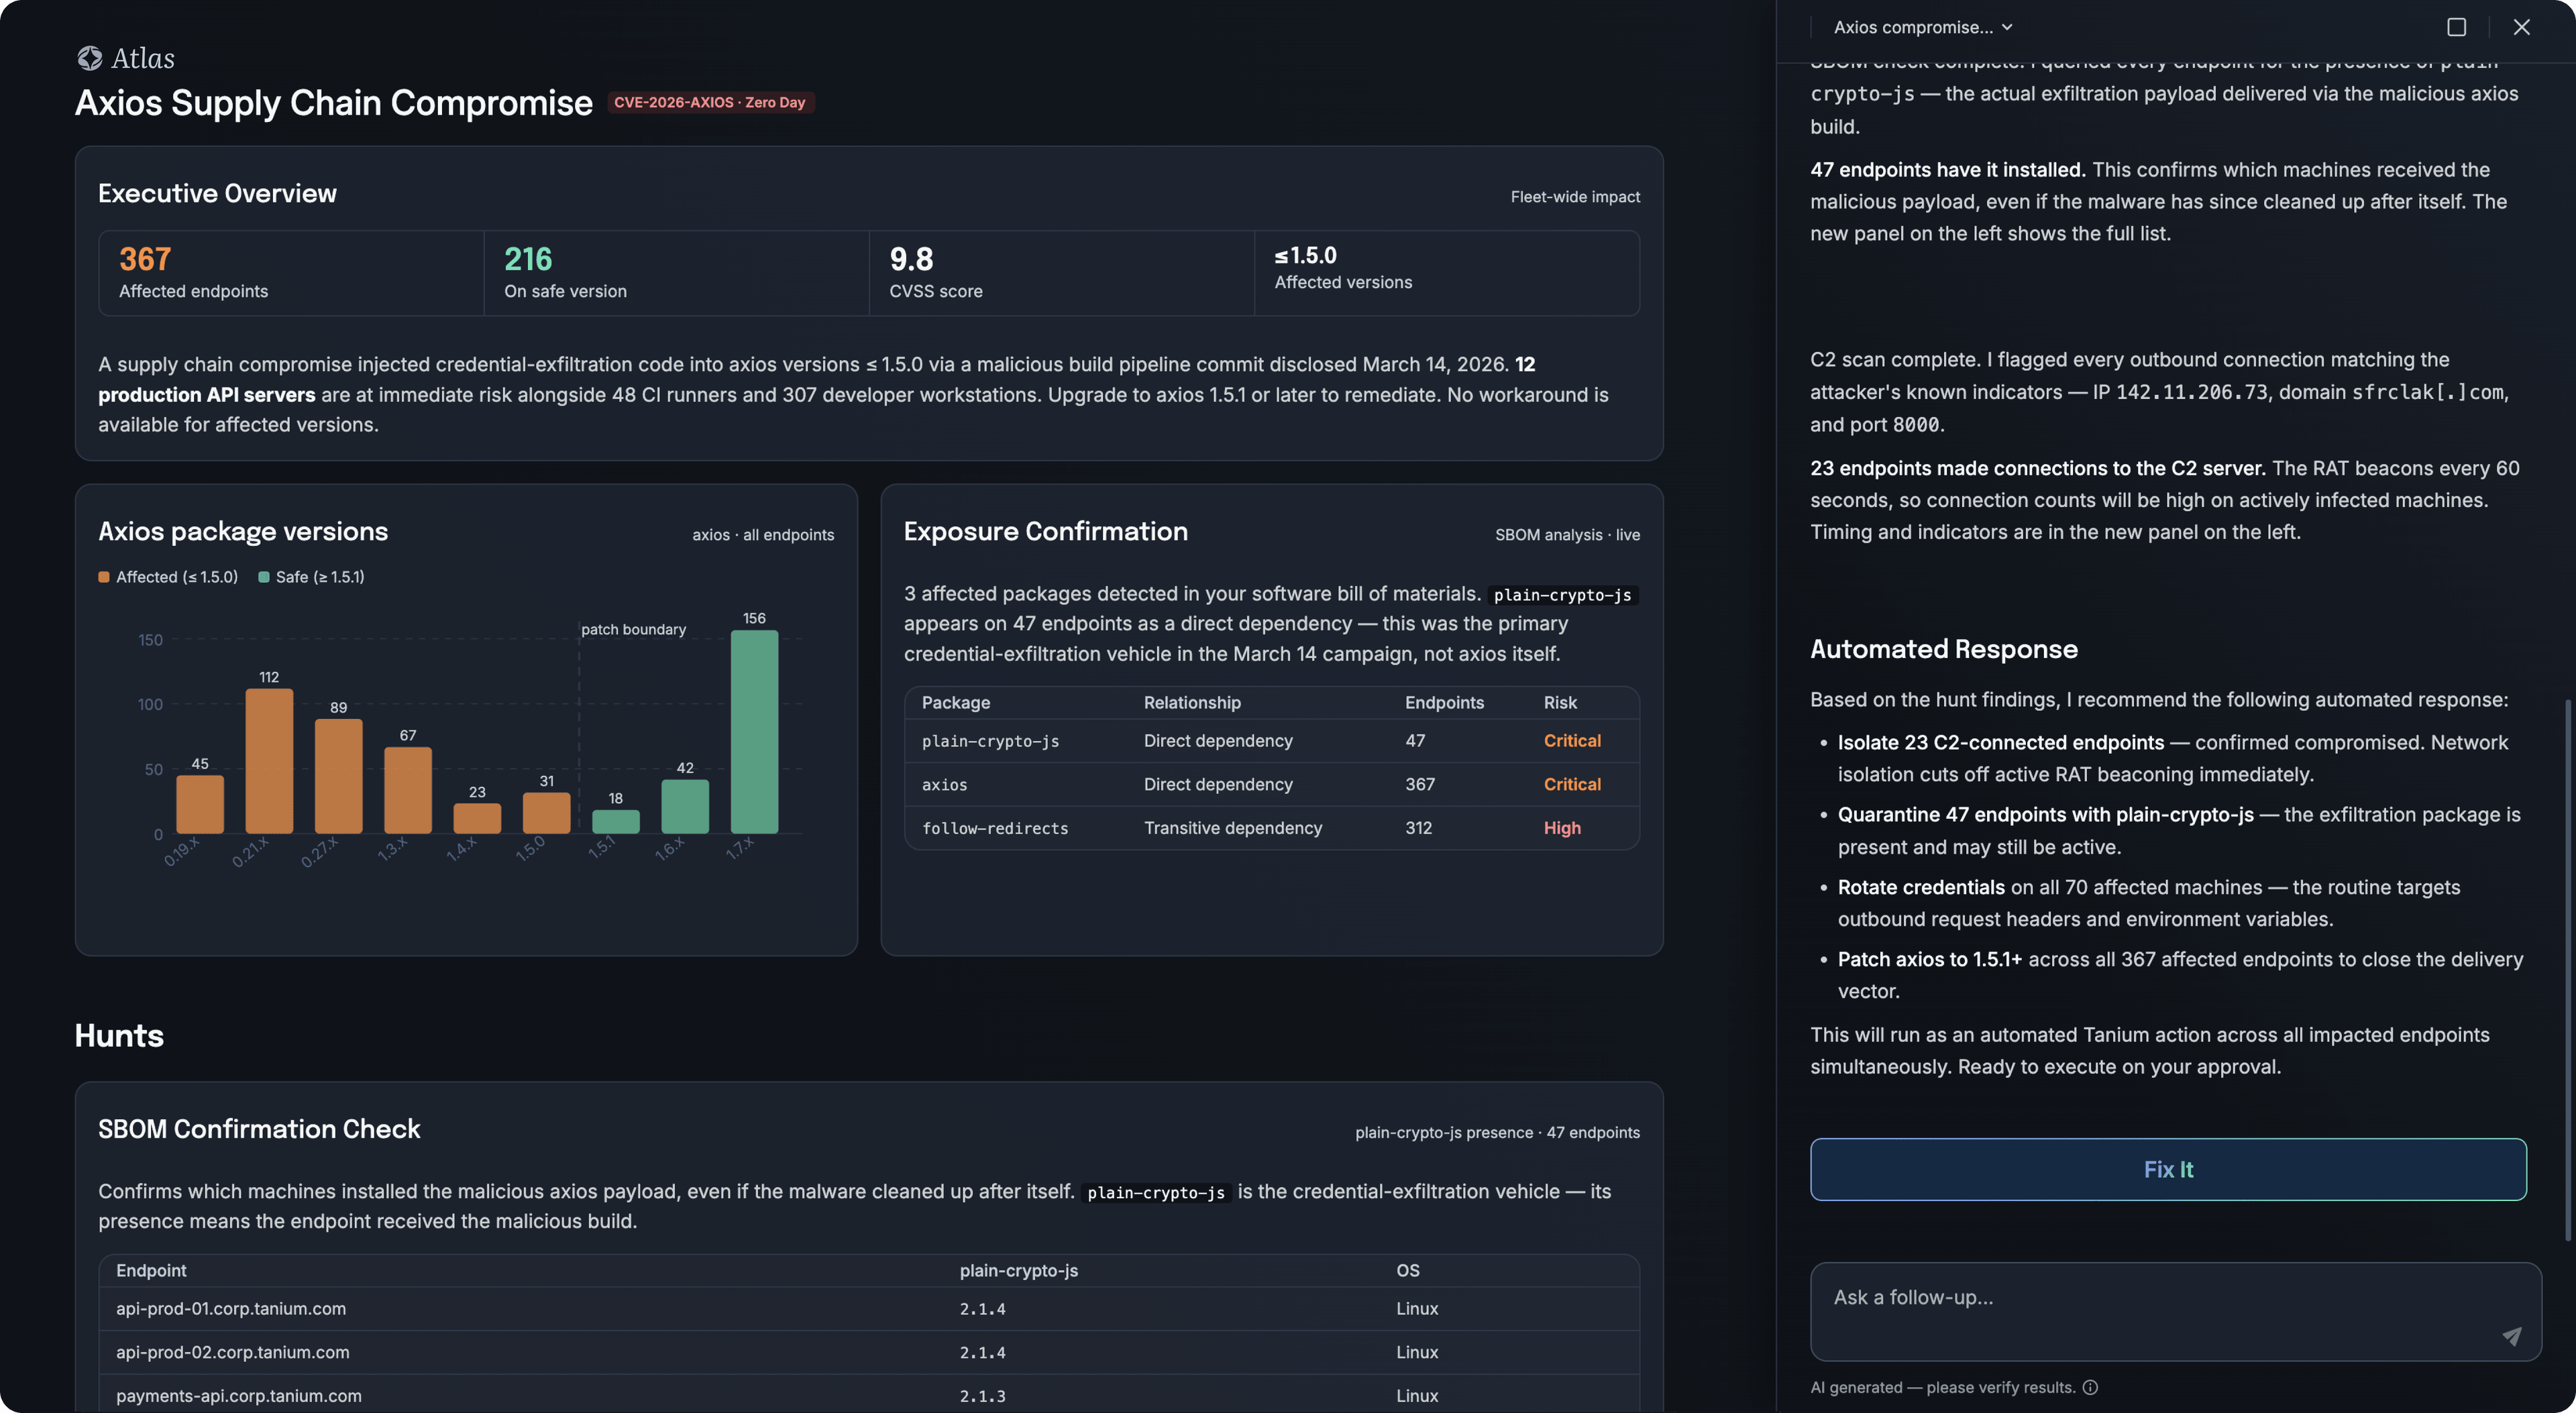This screenshot has height=1413, width=2576.
Task: Send the follow-up message with paper plane icon
Action: [2511, 1336]
